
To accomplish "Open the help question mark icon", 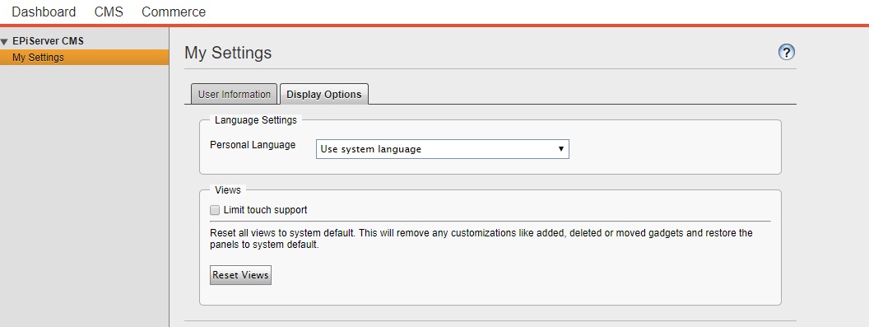I will 787,52.
